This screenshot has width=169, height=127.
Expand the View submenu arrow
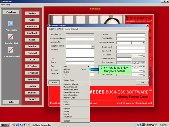[x=88, y=66]
